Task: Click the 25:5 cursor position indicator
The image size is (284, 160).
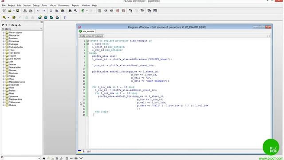Action: pyautogui.click(x=89, y=152)
